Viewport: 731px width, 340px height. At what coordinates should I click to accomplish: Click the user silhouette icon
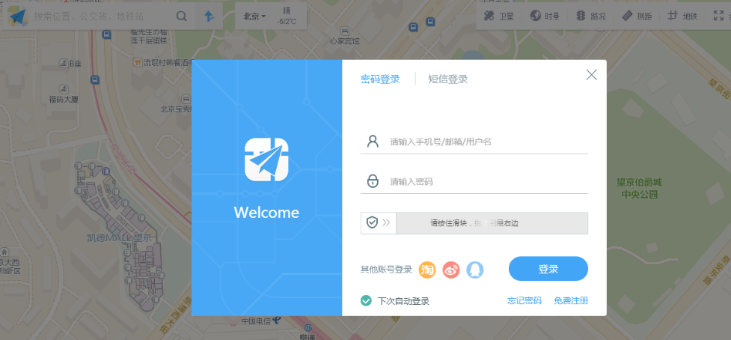click(x=373, y=141)
